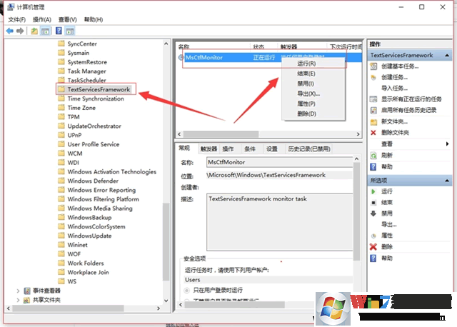
Task: Select the WindowsUpdate folder
Action: 89,236
